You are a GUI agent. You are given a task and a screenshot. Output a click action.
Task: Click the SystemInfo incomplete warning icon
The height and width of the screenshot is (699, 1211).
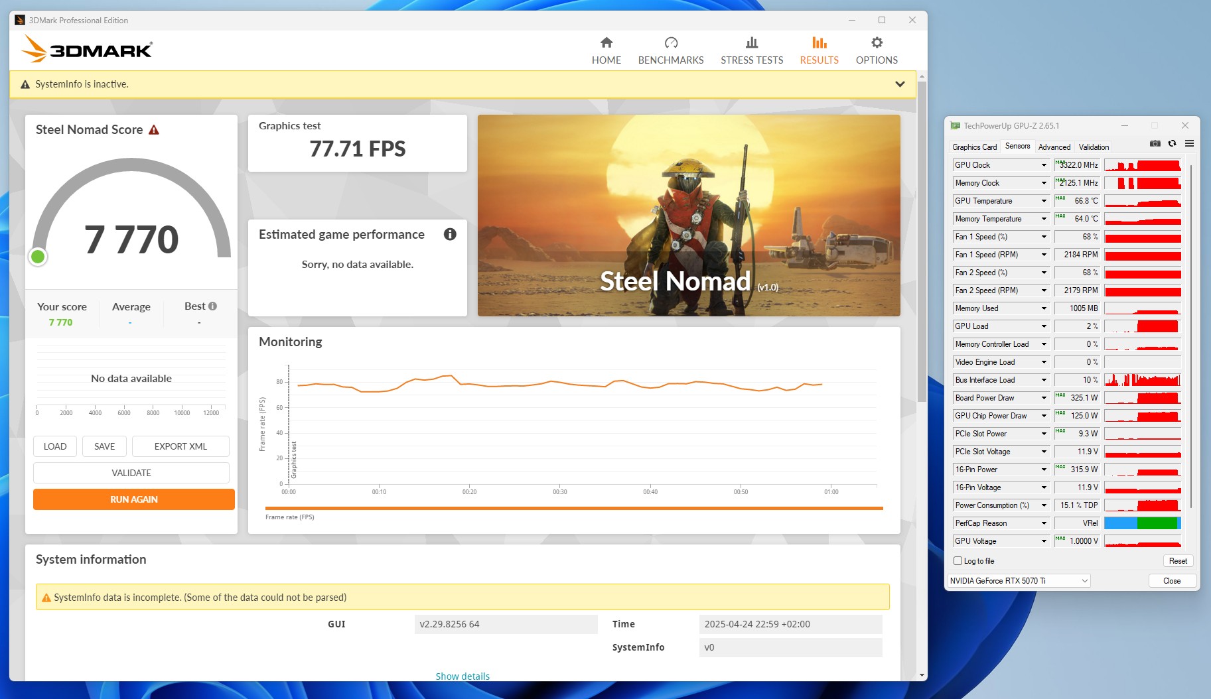(46, 598)
